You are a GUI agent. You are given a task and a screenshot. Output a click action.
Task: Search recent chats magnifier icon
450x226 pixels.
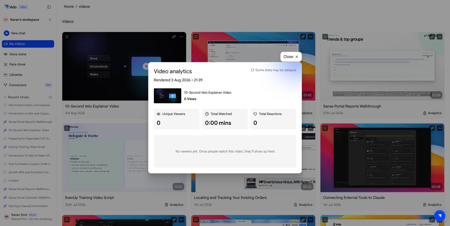click(x=50, y=97)
